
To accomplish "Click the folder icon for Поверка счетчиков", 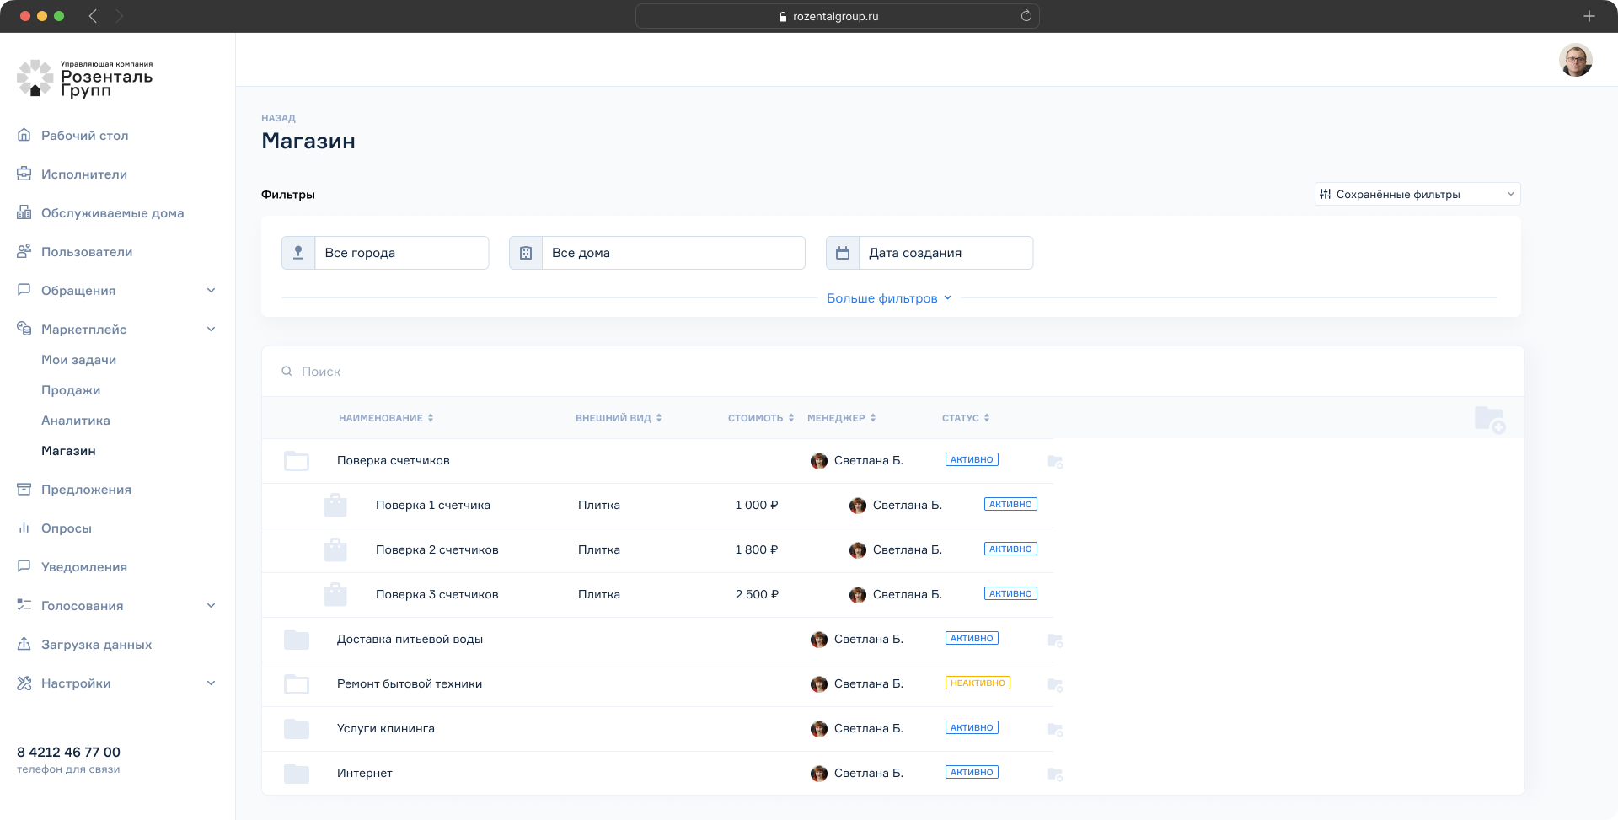I will [297, 461].
